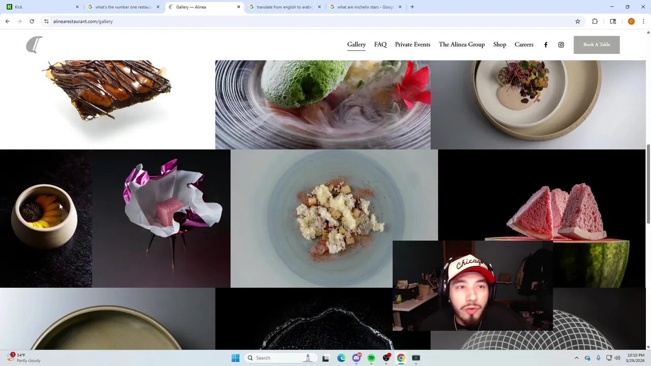Close the michelin stars search tab
Viewport: 651px width, 366px height.
coord(400,7)
